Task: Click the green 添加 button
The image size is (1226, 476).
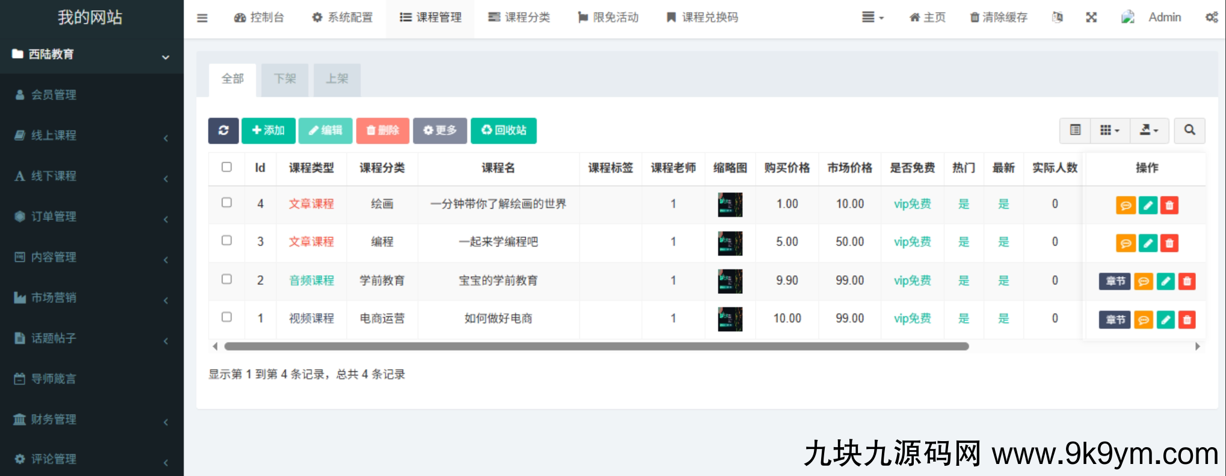Action: click(x=268, y=130)
